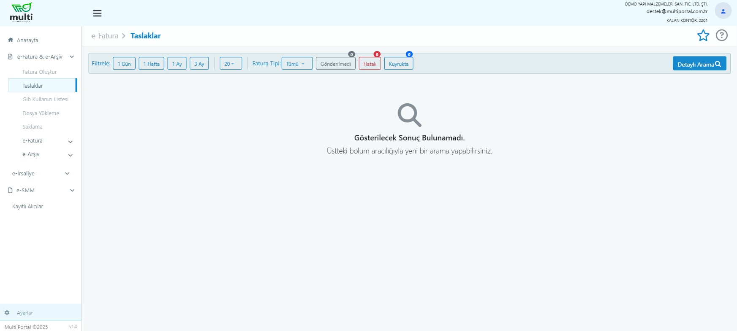
Task: Open the 20 page size dropdown
Action: click(x=231, y=63)
